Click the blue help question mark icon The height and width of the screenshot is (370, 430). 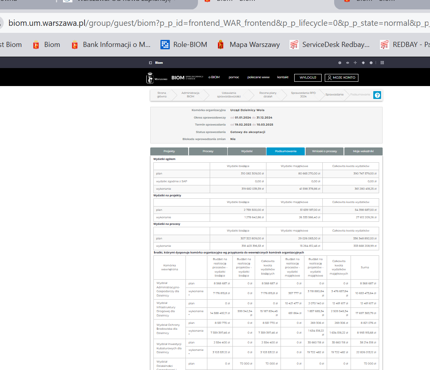[x=377, y=95]
